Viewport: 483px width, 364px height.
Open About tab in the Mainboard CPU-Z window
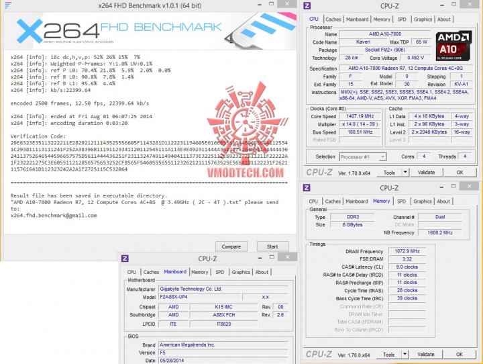point(262,272)
